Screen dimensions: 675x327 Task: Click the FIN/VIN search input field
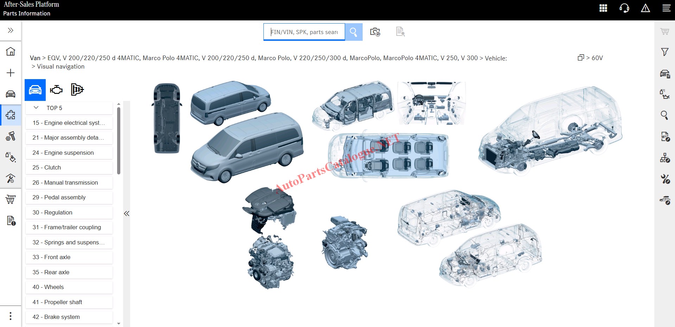tap(304, 32)
